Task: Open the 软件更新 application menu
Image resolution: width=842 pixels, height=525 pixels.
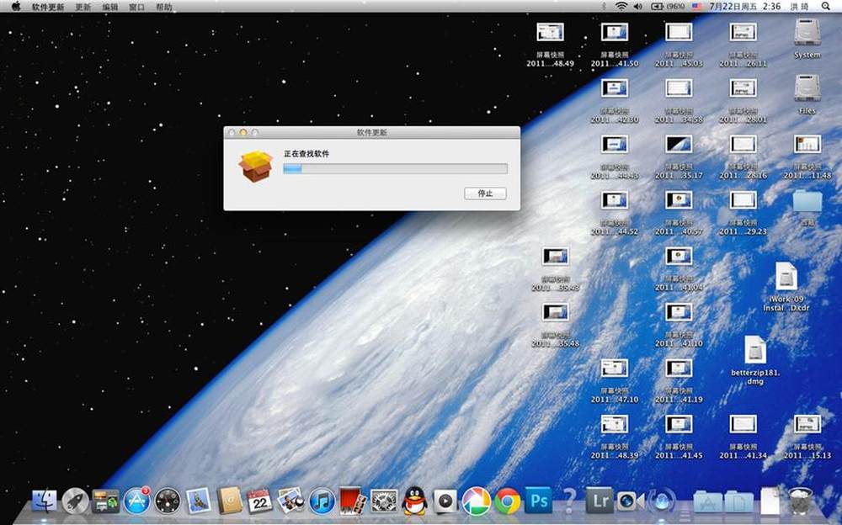Action: 48,7
